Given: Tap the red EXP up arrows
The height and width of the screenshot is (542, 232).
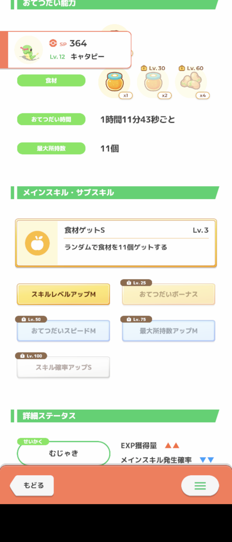Looking at the screenshot, I should point(172,445).
